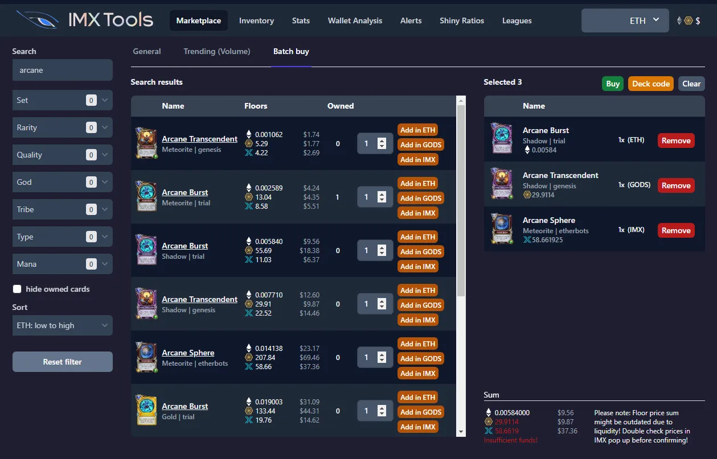This screenshot has height=459, width=717.
Task: Open the Shiny Ratios nav tab
Action: point(462,20)
